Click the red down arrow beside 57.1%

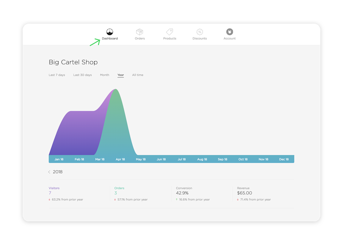tap(115, 199)
